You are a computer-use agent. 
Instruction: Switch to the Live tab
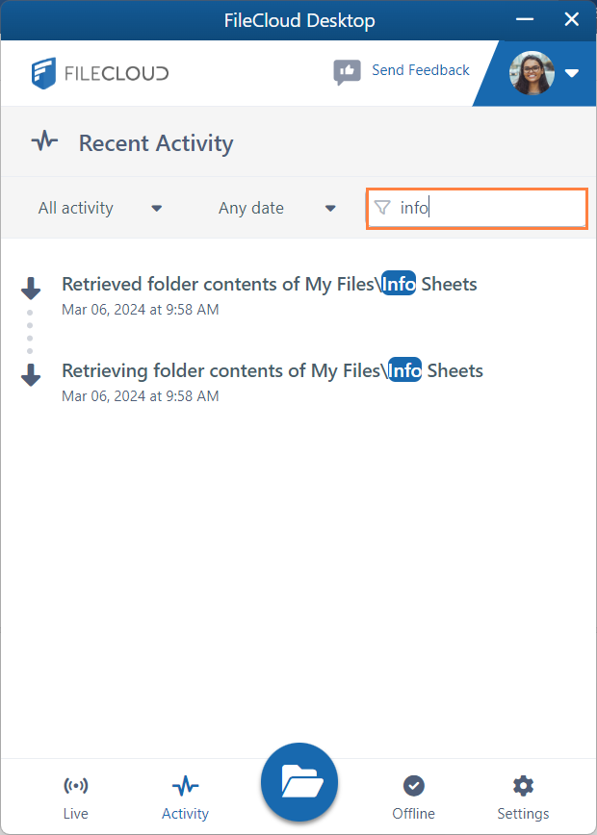coord(75,797)
